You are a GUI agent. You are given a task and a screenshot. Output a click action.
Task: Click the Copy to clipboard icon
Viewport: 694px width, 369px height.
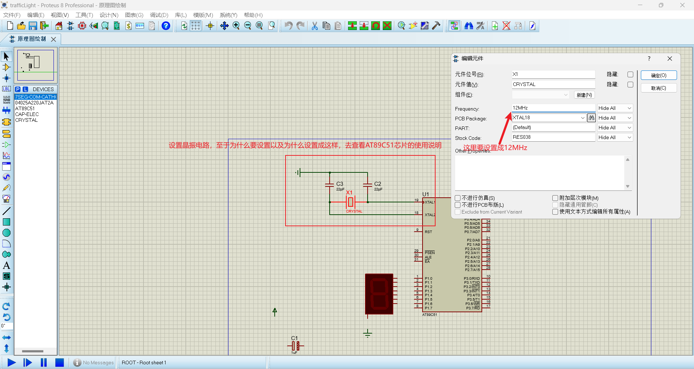coord(326,26)
